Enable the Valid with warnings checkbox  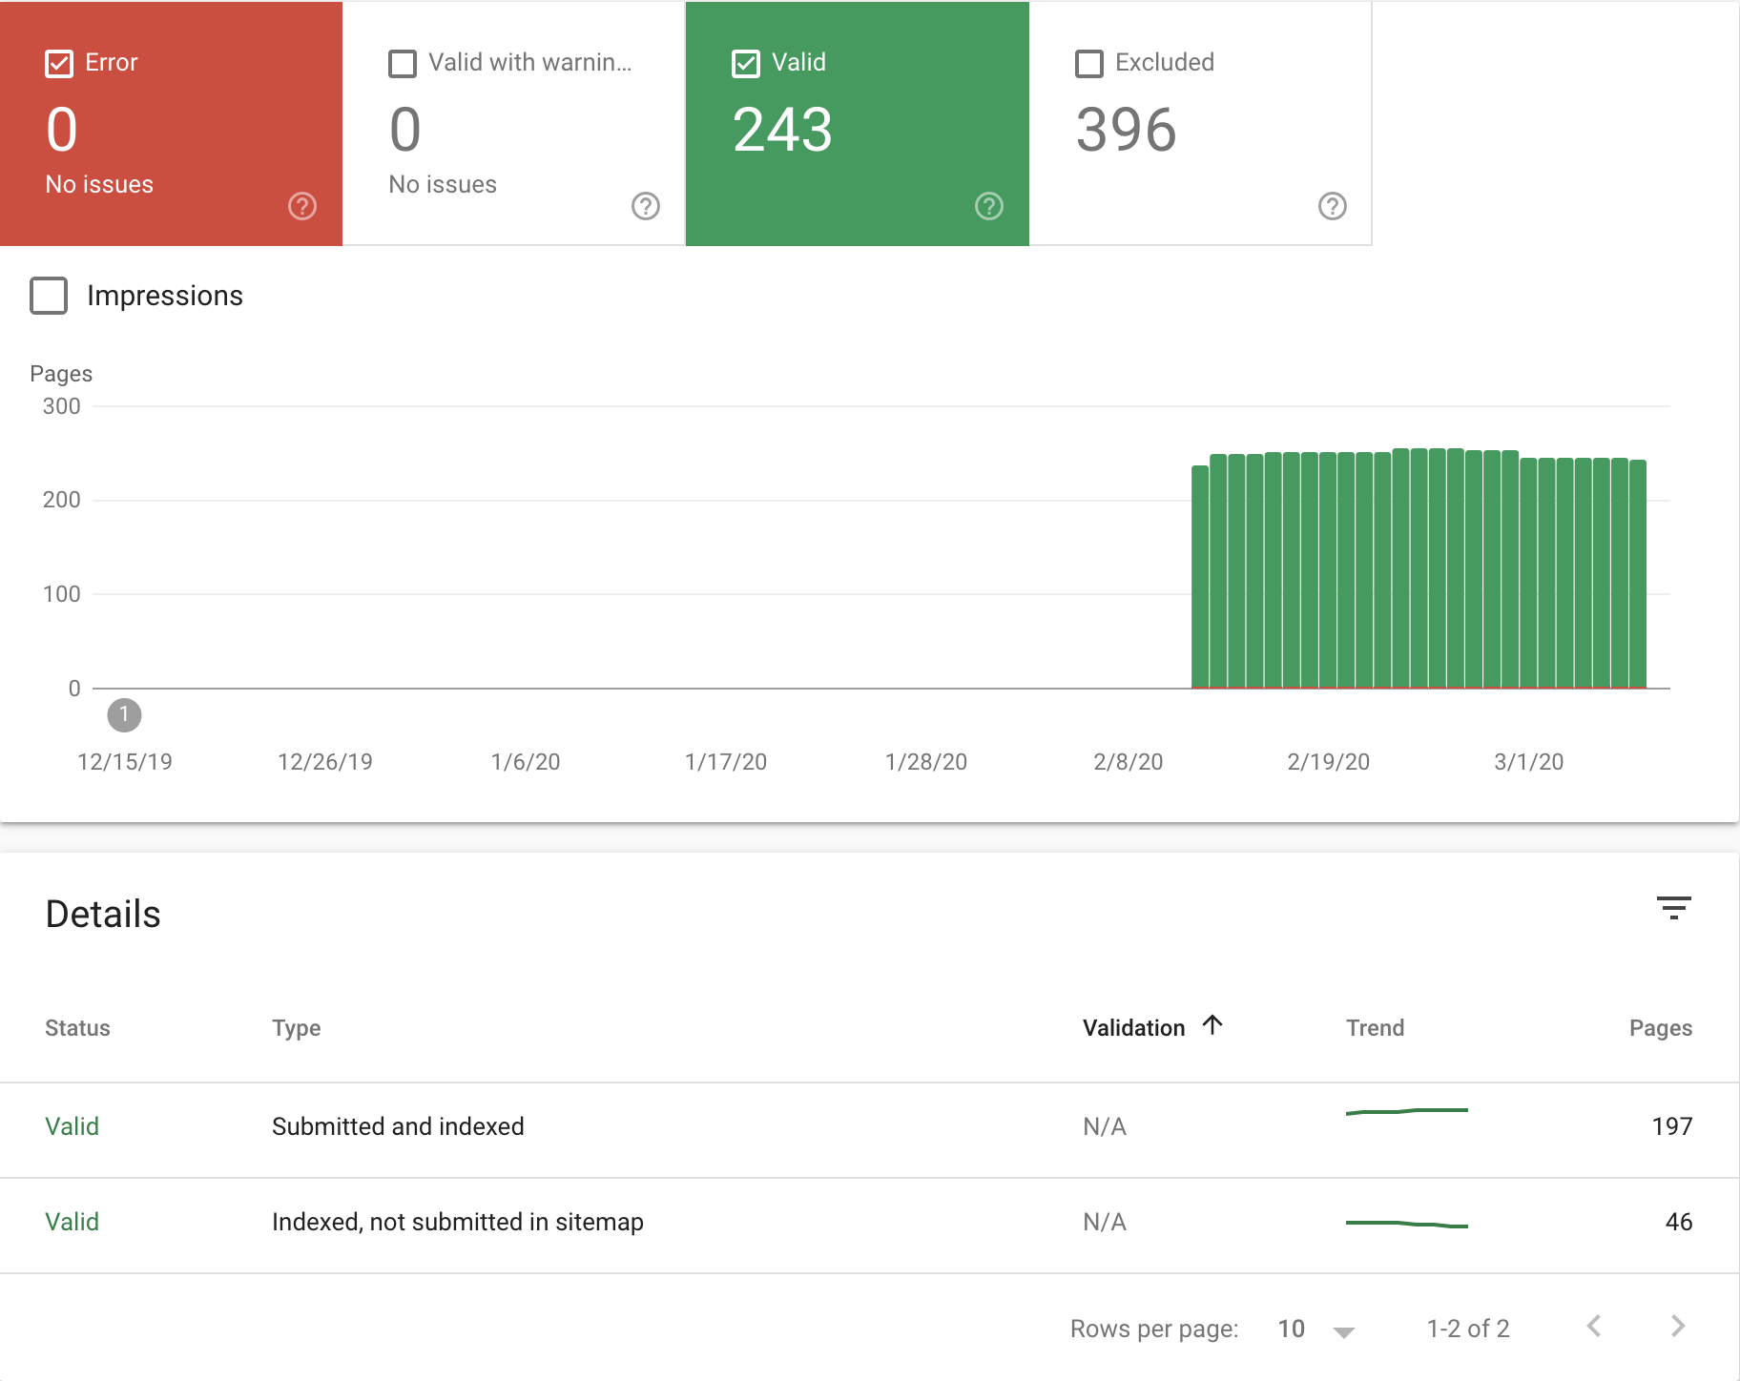(x=403, y=64)
